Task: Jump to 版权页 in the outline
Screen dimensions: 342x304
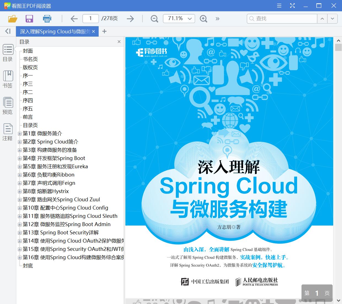Action: (30, 67)
